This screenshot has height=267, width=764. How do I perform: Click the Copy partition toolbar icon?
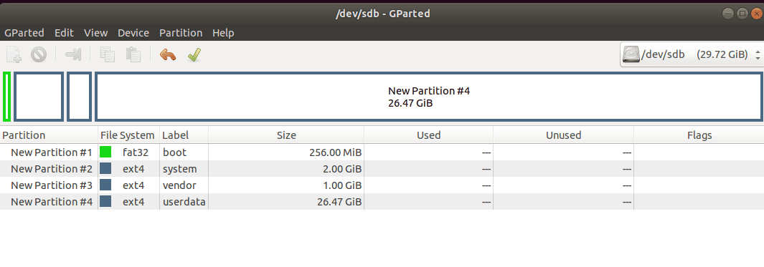click(107, 54)
